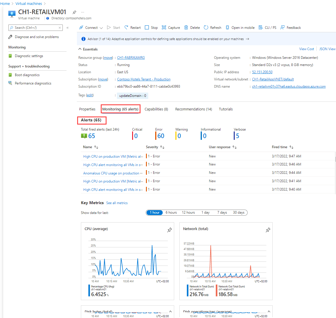Screen dimensions: 336x318
Task: Open the CLI / PS tool
Action: click(x=267, y=27)
